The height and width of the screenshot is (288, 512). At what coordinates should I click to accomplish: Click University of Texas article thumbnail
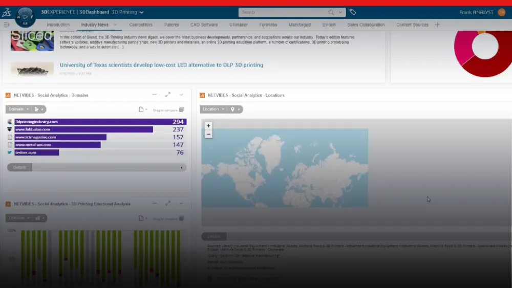coord(32,69)
